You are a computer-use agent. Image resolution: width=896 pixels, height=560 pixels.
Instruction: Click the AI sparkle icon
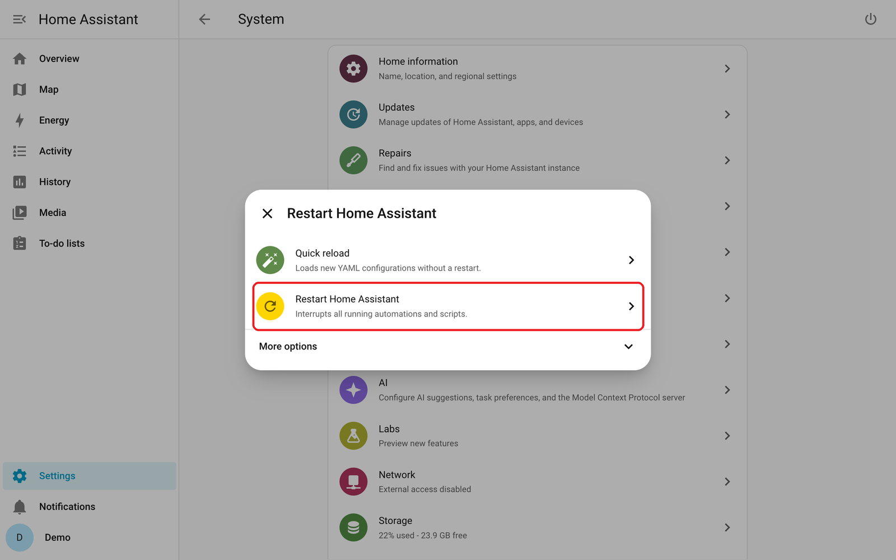(353, 390)
